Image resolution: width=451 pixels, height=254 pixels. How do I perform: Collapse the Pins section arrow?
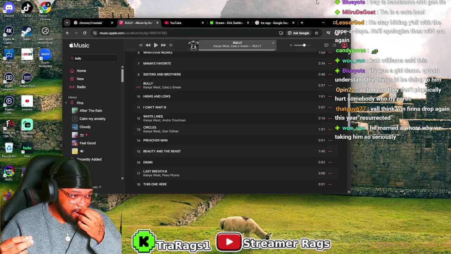[x=66, y=103]
